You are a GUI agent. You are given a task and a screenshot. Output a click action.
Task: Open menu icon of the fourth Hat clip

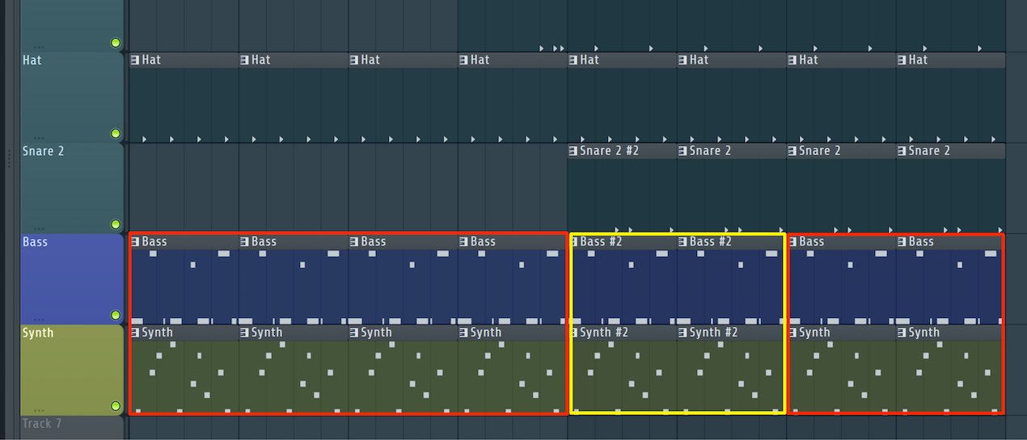click(463, 60)
